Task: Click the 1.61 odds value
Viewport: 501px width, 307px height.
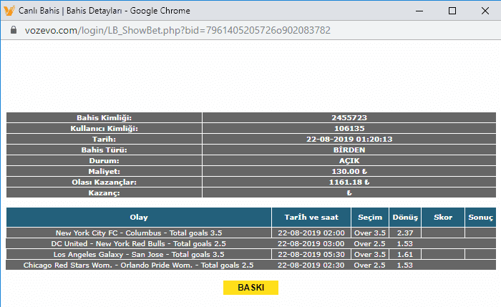Action: [x=405, y=255]
